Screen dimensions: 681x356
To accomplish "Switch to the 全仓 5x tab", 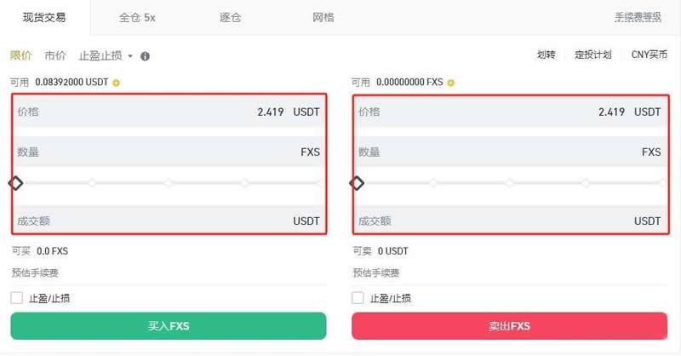I will point(137,17).
